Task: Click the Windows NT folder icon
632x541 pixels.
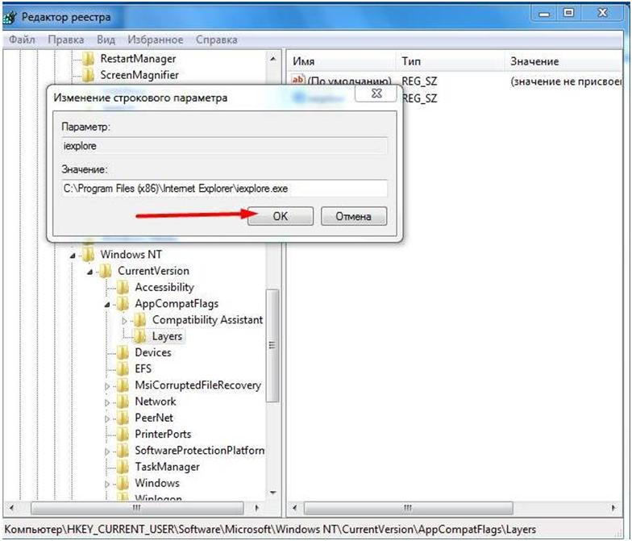Action: click(89, 255)
